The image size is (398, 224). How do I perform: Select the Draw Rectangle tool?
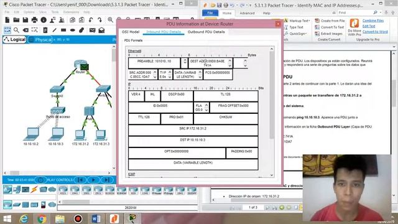click(63, 30)
